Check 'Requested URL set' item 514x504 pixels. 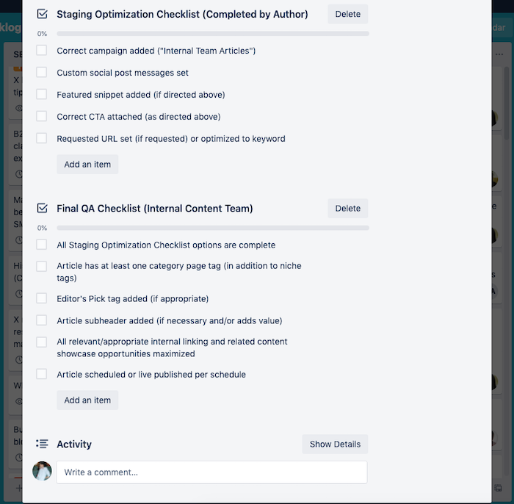(x=42, y=138)
